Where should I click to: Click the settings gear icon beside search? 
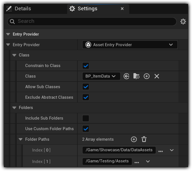click(183, 21)
